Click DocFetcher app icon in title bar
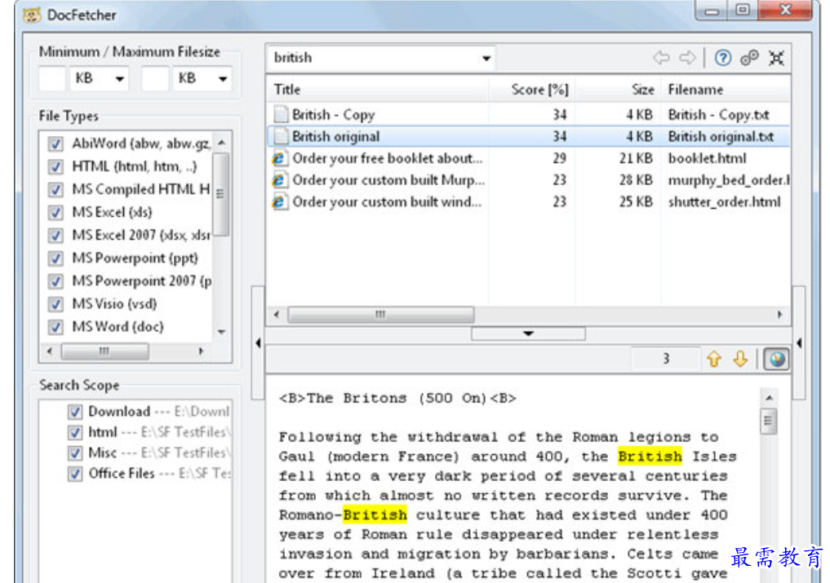 [33, 15]
